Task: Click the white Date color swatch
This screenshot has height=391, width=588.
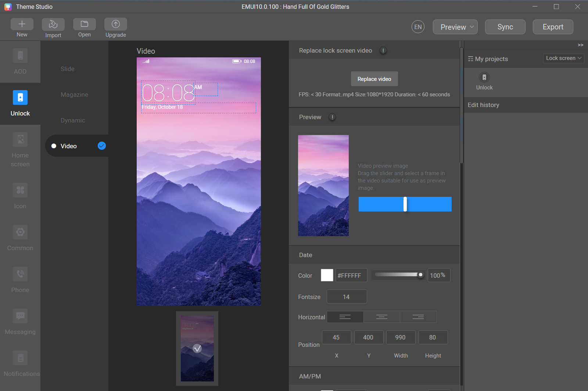Action: click(327, 275)
